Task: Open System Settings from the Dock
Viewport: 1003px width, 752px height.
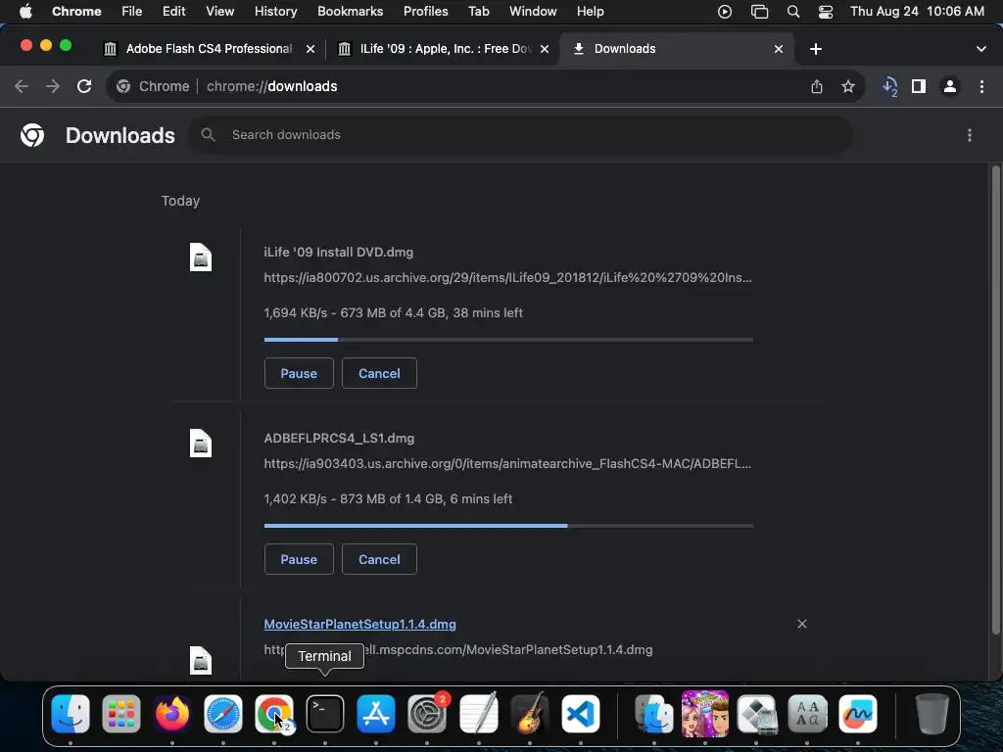Action: tap(427, 713)
